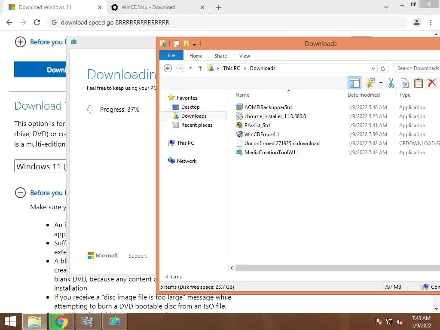
Task: Open the Chrome three-dot menu
Action: (431, 22)
